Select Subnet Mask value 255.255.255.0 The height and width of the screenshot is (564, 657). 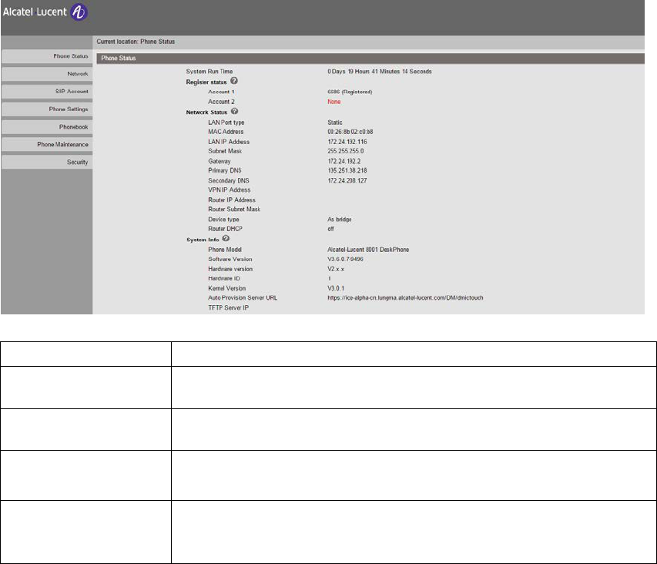346,151
